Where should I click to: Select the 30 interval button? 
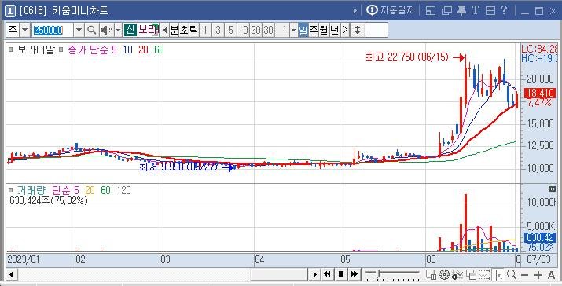pyautogui.click(x=268, y=30)
